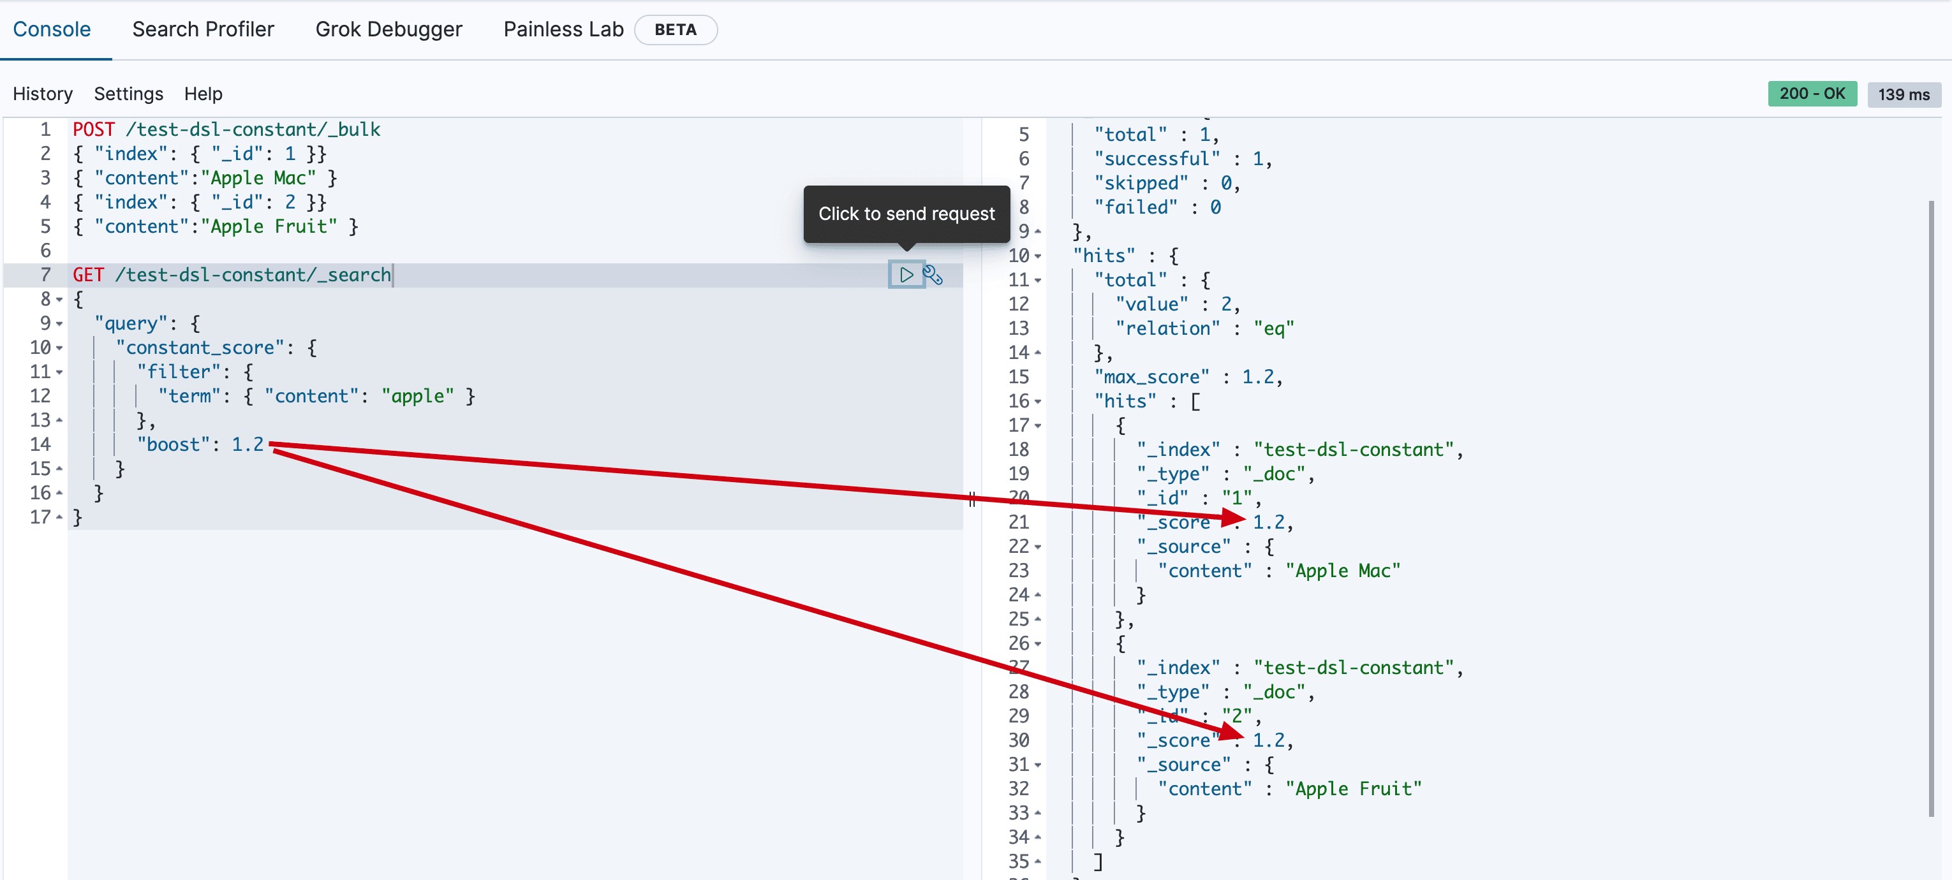This screenshot has width=1952, height=880.
Task: Open the Grok Debugger tab
Action: click(x=388, y=29)
